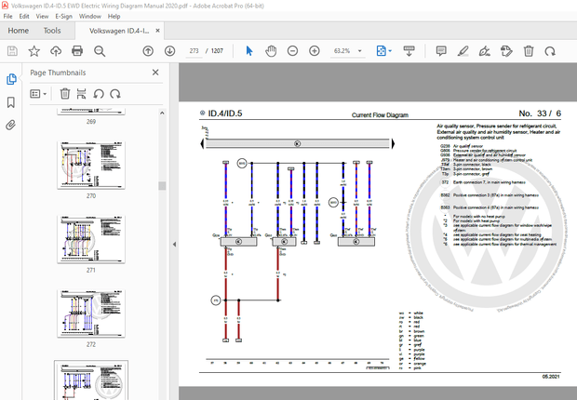
Task: Close the Page Thumbnails panel
Action: click(155, 73)
